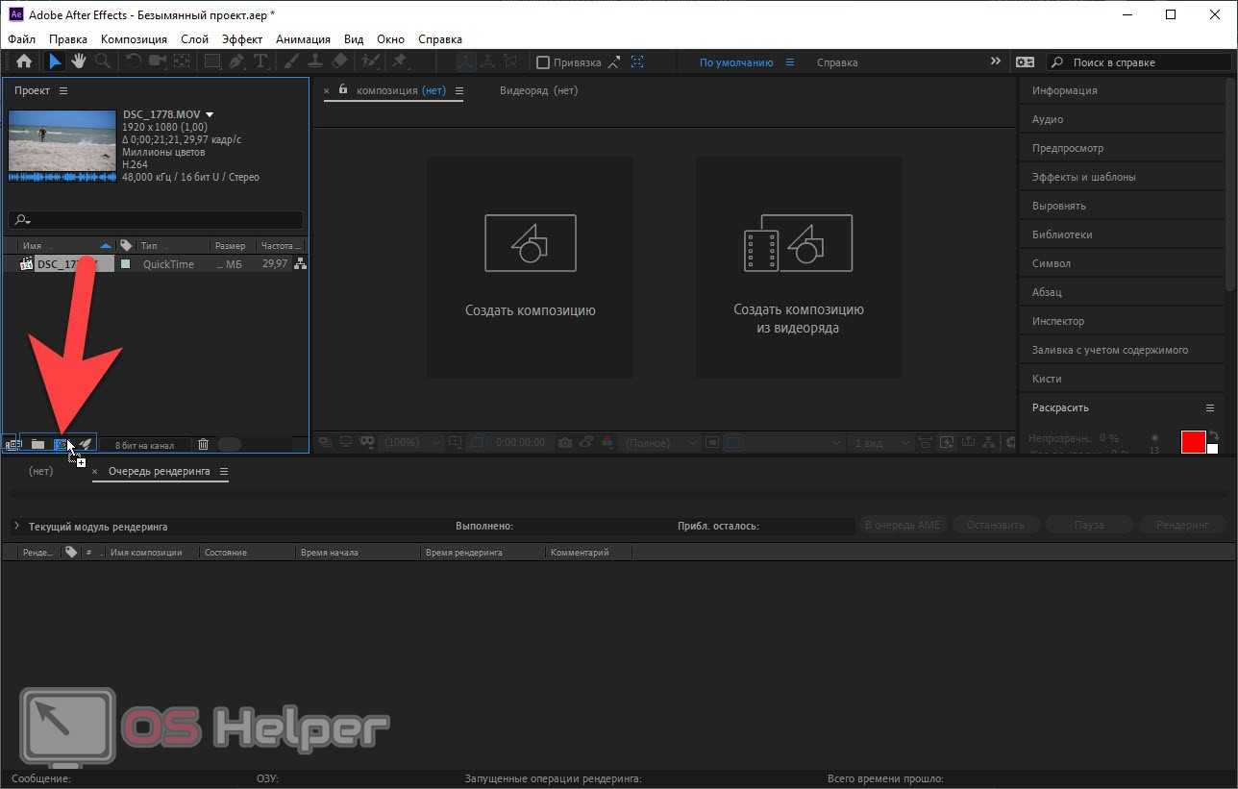The height and width of the screenshot is (789, 1238).
Task: Select the Hand tool
Action: [78, 62]
